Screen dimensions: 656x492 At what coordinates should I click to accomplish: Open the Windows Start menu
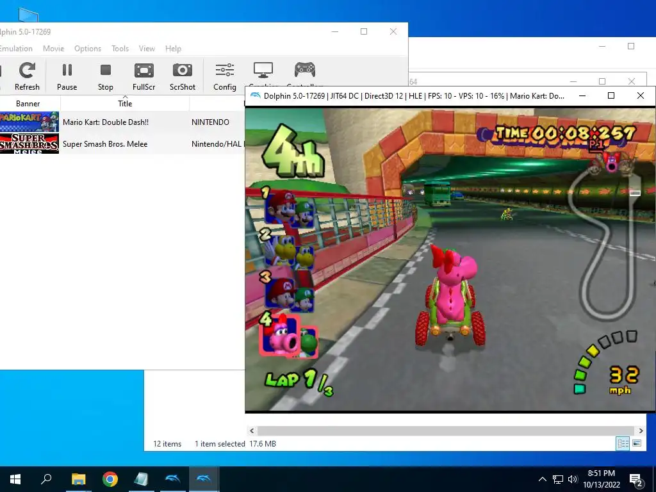(15, 479)
